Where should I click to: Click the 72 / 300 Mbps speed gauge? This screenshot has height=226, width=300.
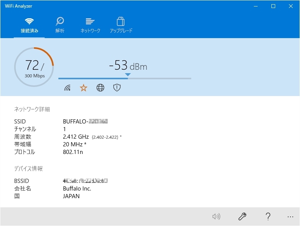pos(34,67)
